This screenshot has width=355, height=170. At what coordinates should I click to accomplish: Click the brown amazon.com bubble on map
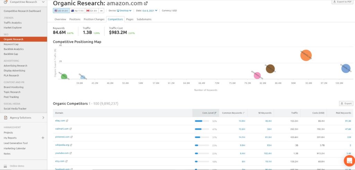(x=270, y=69)
